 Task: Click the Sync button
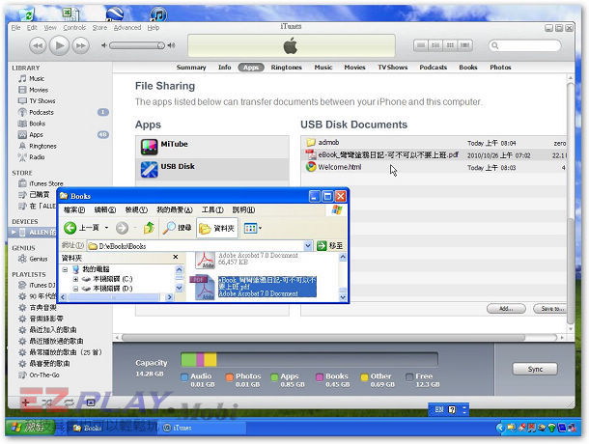click(535, 370)
